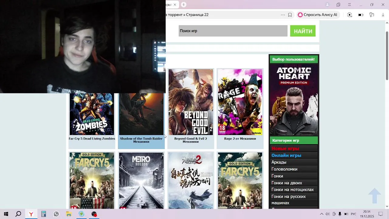Click the scroll-to-top arrow button

(x=374, y=196)
